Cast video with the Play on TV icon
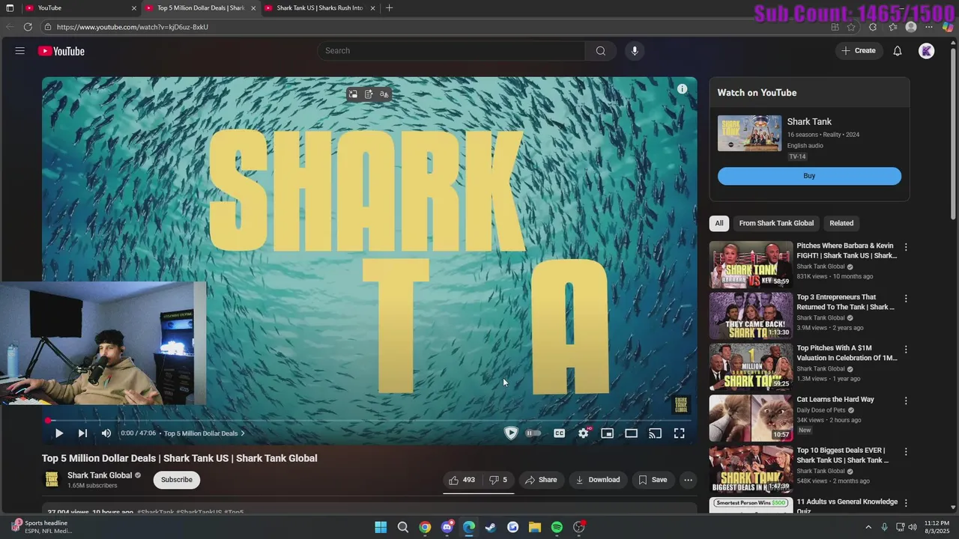959x539 pixels. pos(656,433)
